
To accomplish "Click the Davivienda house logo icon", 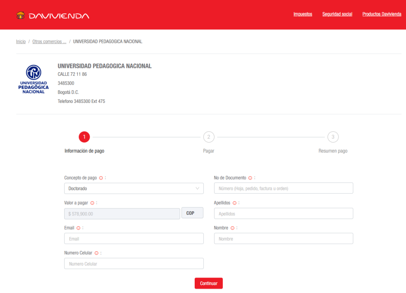I will pos(21,15).
